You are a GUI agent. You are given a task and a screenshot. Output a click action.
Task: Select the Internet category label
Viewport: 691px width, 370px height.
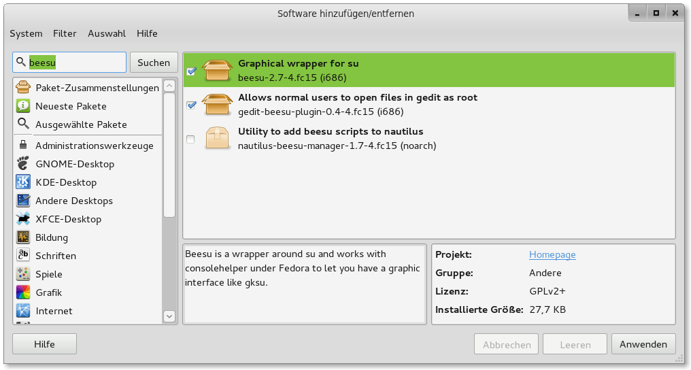coord(54,311)
